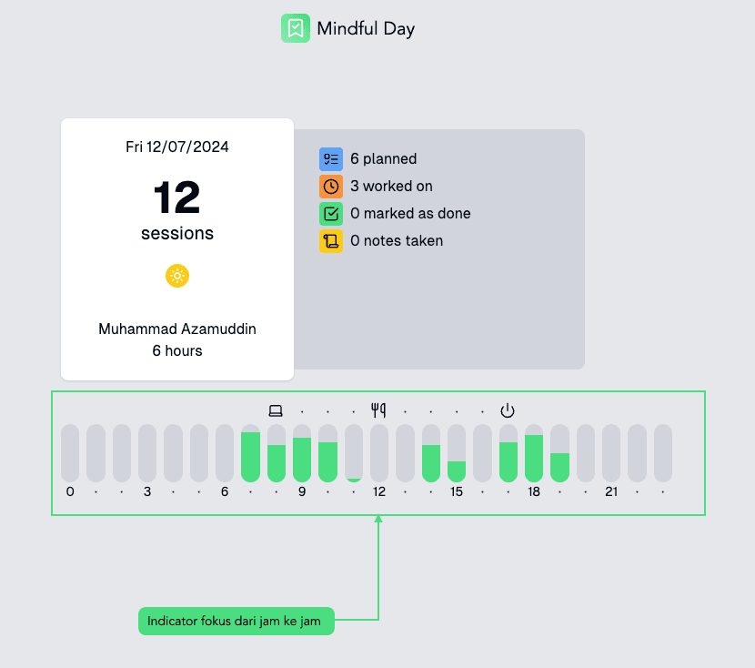Screen dimensions: 755x668
Task: Click the green marked-as-done checkmark icon
Action: pos(331,214)
